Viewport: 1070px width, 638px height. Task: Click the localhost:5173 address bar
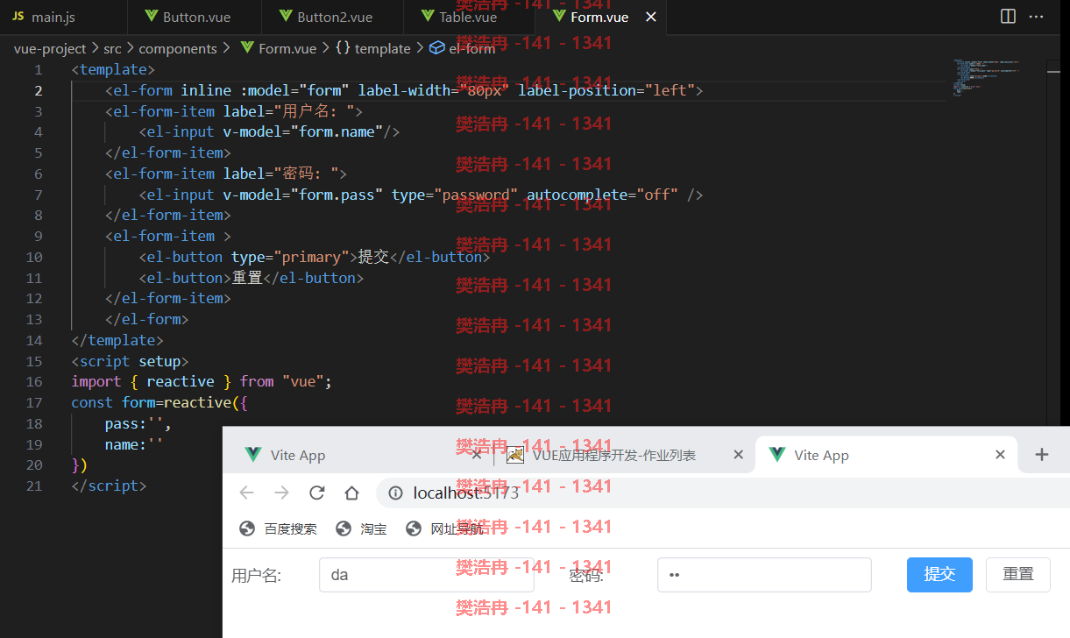coord(723,493)
